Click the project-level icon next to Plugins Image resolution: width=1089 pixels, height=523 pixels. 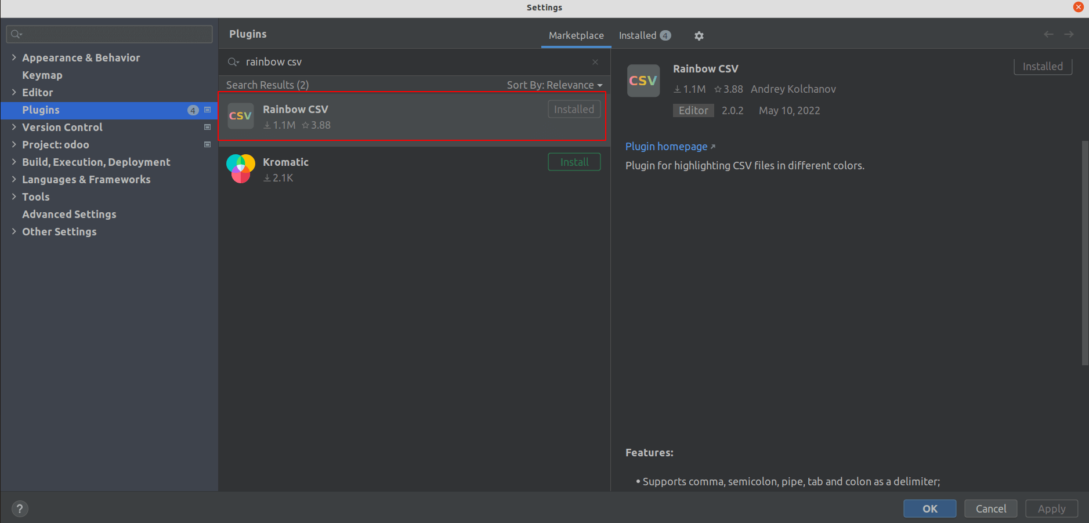[x=207, y=110]
